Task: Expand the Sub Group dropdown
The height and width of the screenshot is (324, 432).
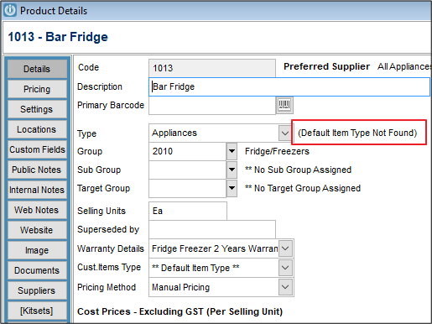Action: (x=232, y=170)
